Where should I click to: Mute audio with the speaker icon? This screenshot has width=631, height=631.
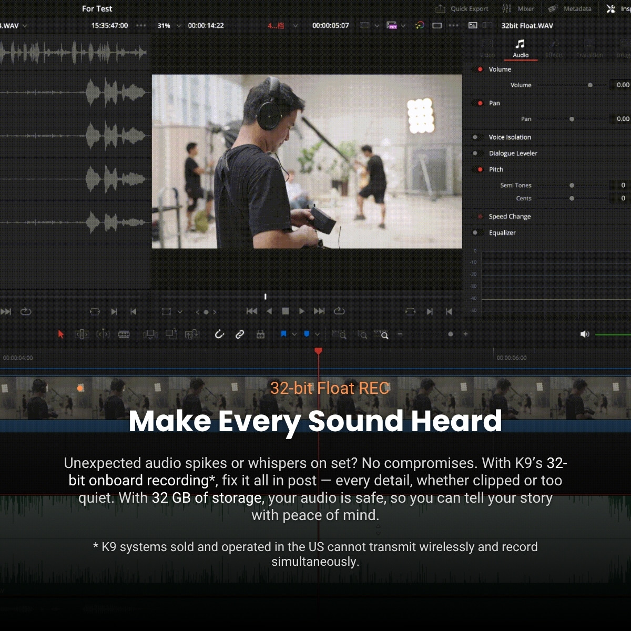click(585, 334)
